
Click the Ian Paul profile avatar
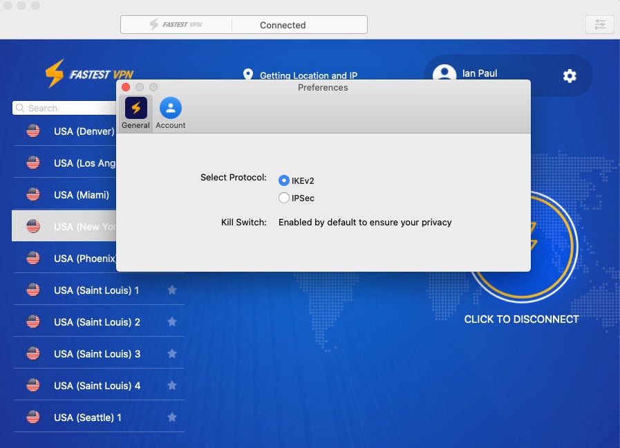[x=444, y=73]
